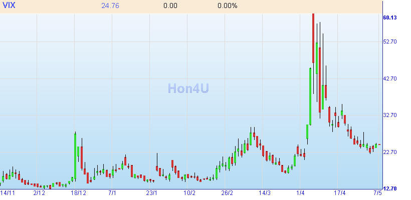Click the 32.70 price axis label
This screenshot has width=411, height=200.
tap(390, 115)
